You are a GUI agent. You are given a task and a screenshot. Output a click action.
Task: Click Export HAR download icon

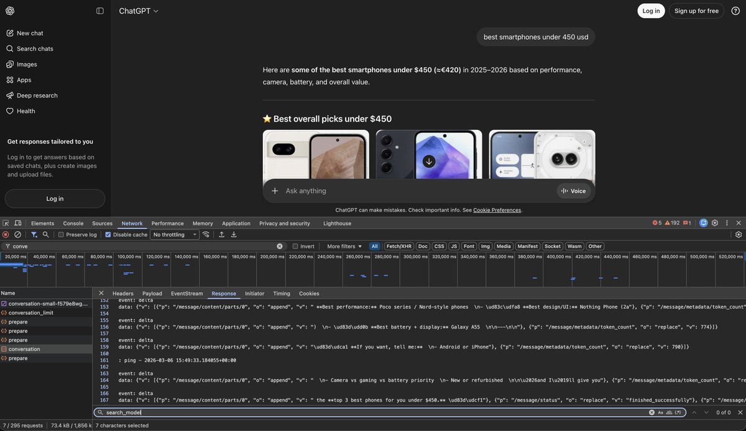click(x=234, y=234)
